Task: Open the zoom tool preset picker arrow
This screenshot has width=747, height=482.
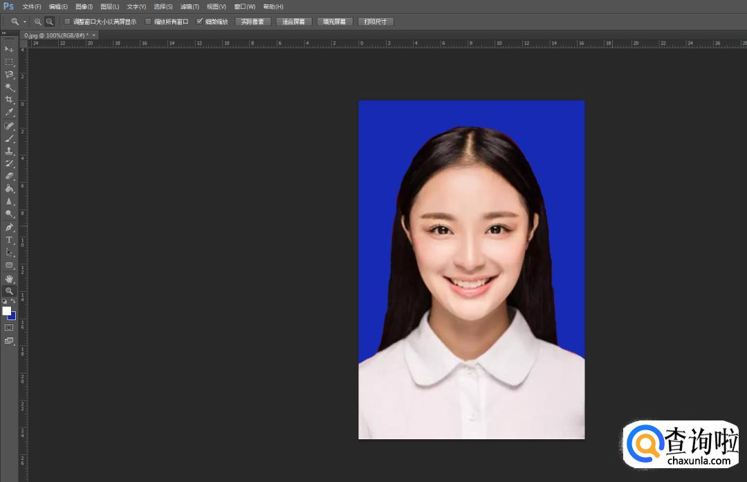Action: pos(24,21)
